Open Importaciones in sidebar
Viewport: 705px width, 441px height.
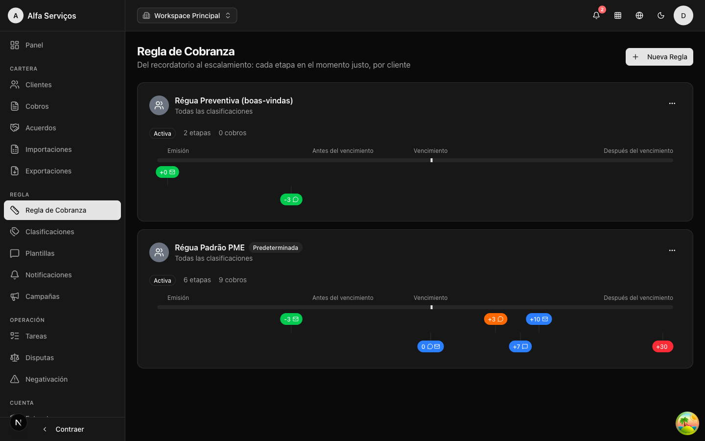62,149
